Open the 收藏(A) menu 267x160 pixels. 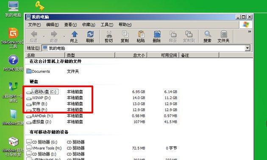pyautogui.click(x=89, y=25)
